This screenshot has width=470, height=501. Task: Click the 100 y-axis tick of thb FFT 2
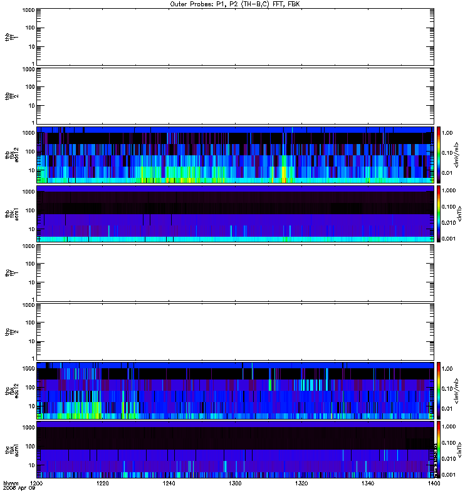pyautogui.click(x=30, y=87)
